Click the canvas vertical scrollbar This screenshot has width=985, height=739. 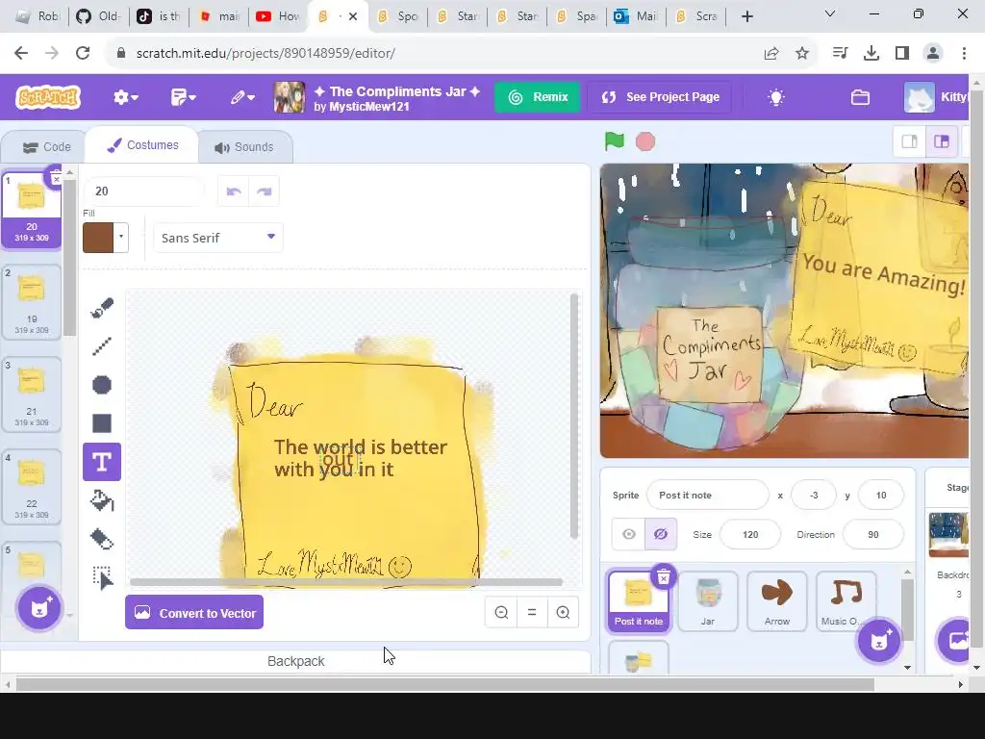click(x=573, y=416)
